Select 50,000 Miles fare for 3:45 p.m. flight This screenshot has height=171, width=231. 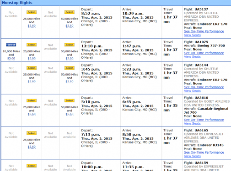pyautogui.click(x=70, y=68)
